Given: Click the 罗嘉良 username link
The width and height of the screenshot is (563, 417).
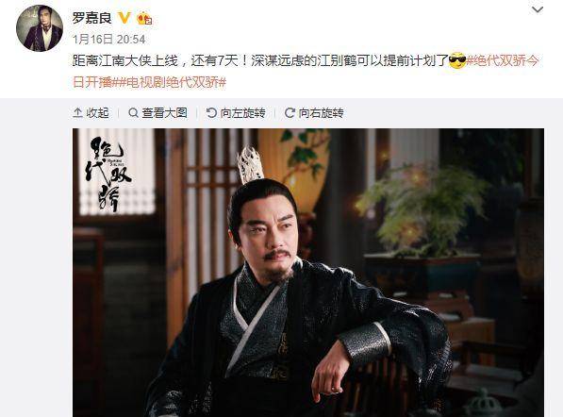Looking at the screenshot, I should [92, 18].
